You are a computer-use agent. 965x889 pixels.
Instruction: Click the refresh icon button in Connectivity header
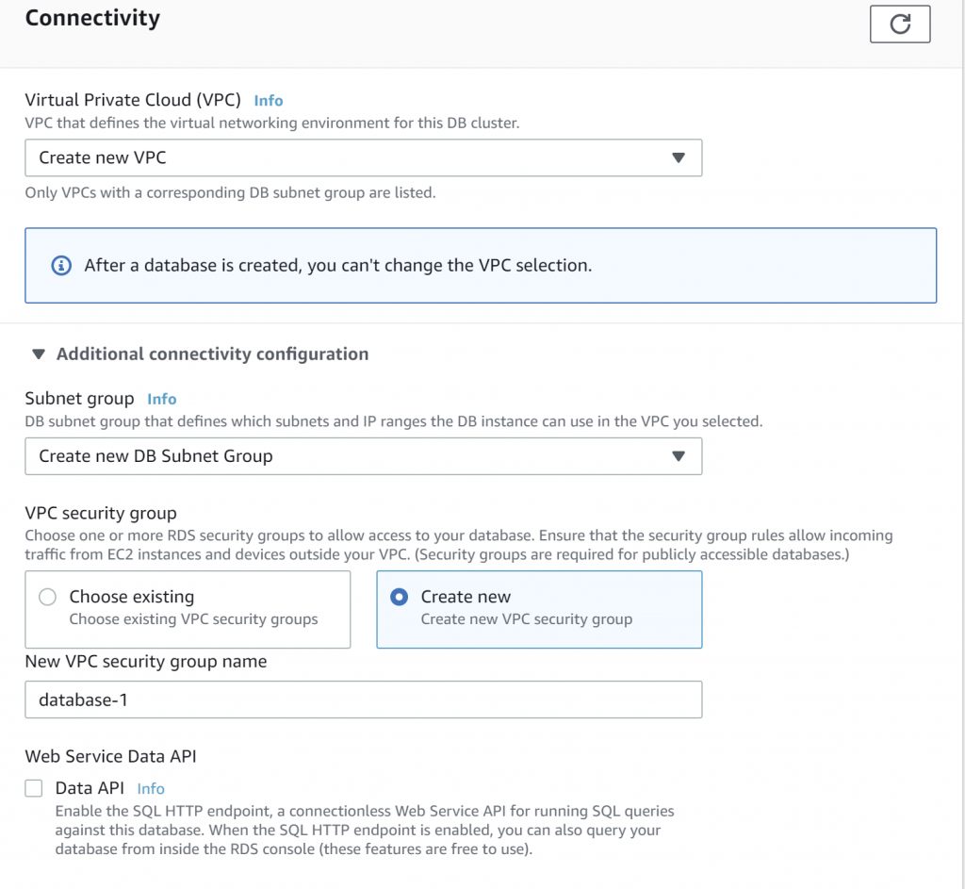pyautogui.click(x=900, y=24)
